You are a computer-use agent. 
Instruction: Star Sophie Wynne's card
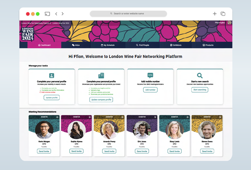pos(90,117)
